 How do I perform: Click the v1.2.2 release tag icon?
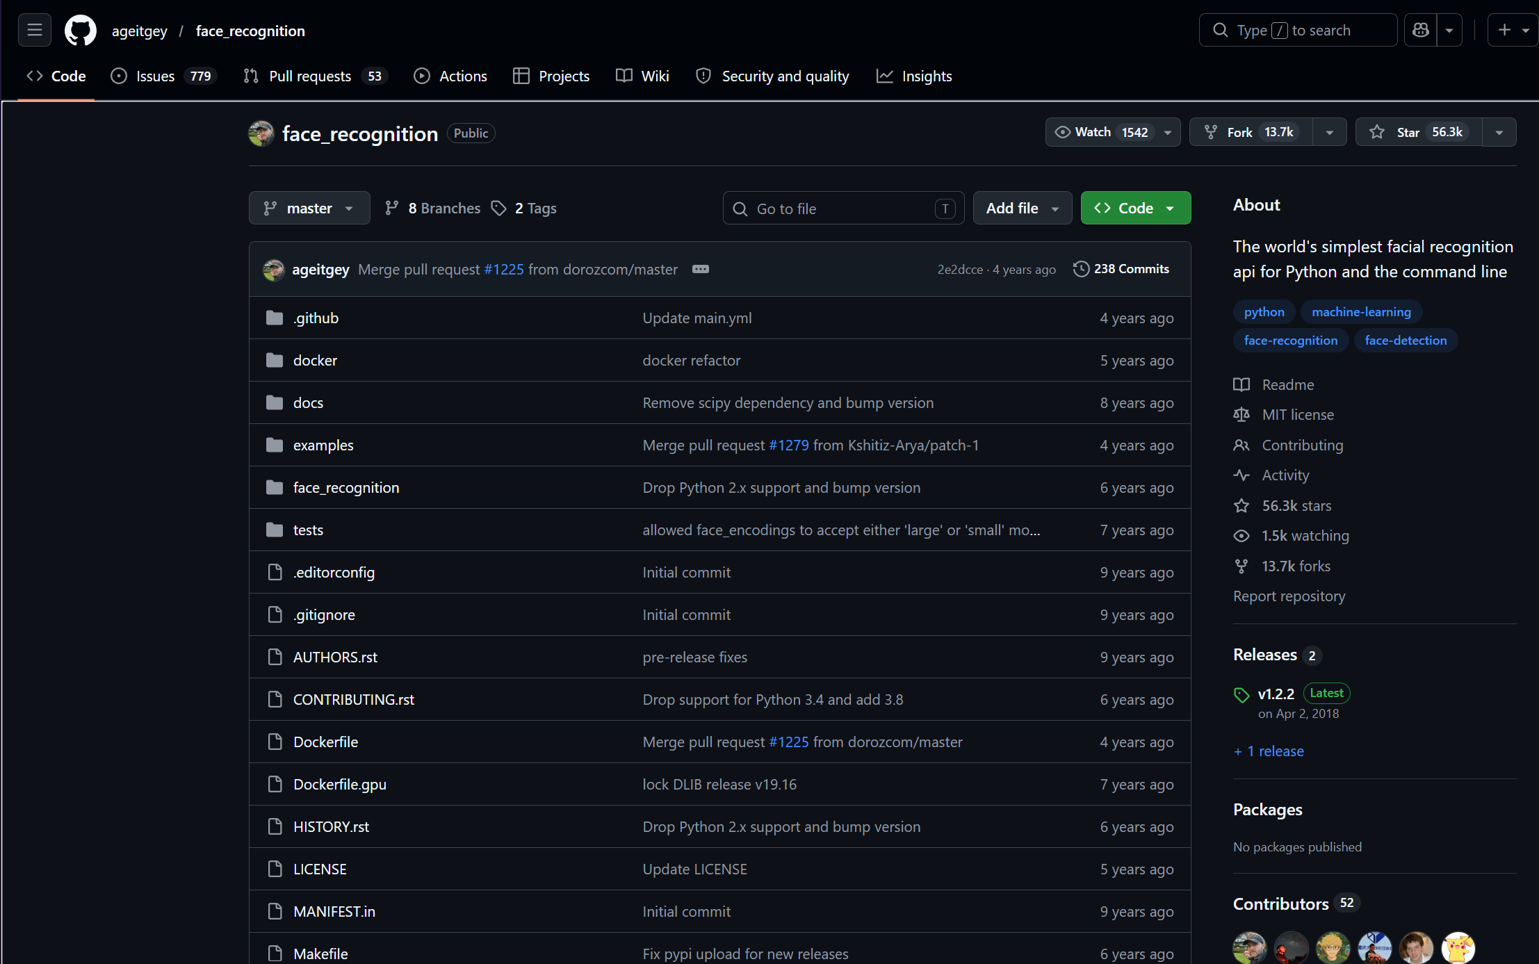point(1241,694)
